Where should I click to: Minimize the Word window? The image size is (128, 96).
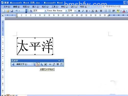click(125, 3)
